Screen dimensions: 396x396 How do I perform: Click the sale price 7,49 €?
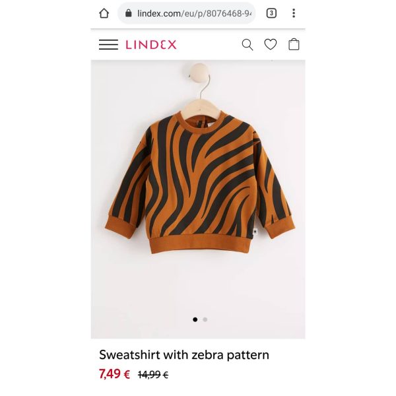(114, 374)
